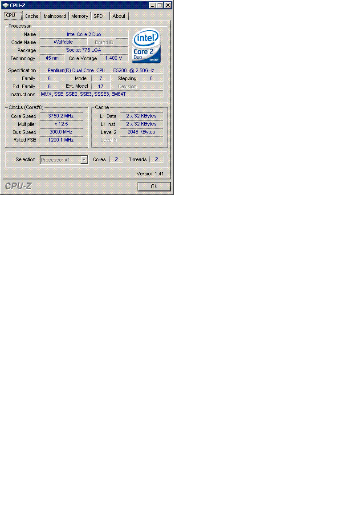Click the Package value 'Socket 775 LGA'
342x515 pixels.
84,50
